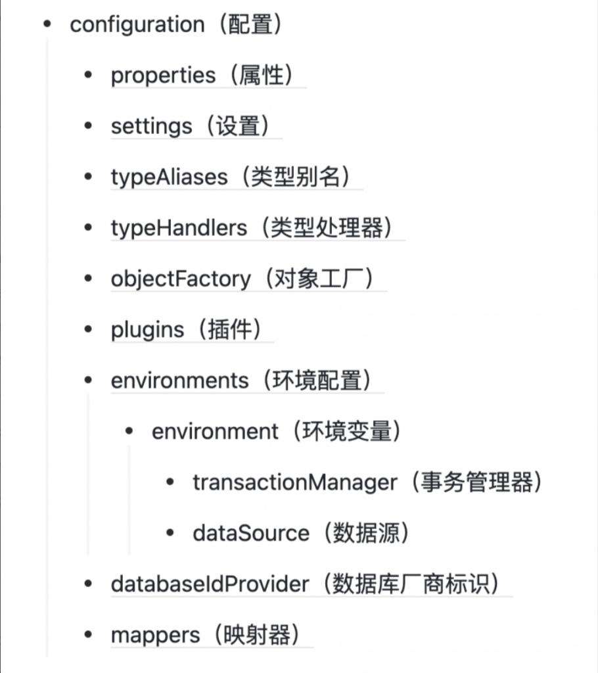Follow the typeHandlers（类型处理器） link
Screen dimensions: 598x673
(257, 228)
